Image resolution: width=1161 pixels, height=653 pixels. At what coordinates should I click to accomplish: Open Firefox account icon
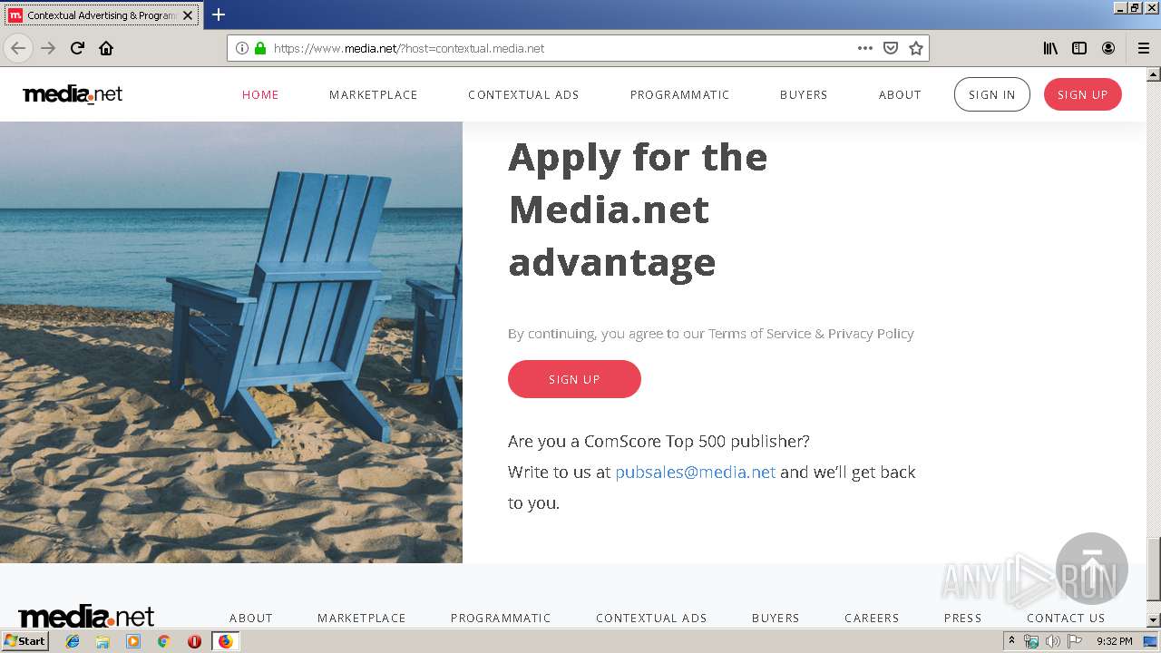tap(1108, 48)
